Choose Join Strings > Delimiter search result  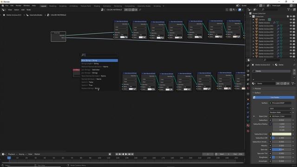pos(99,70)
